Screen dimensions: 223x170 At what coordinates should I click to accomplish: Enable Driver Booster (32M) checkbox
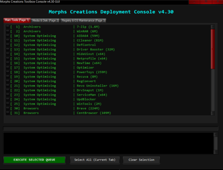click(x=8, y=50)
